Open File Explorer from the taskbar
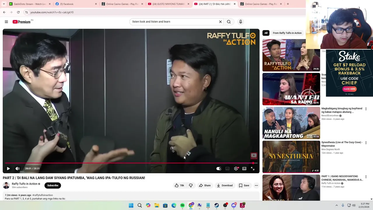Screen dimensions: 373x210 [157, 205]
